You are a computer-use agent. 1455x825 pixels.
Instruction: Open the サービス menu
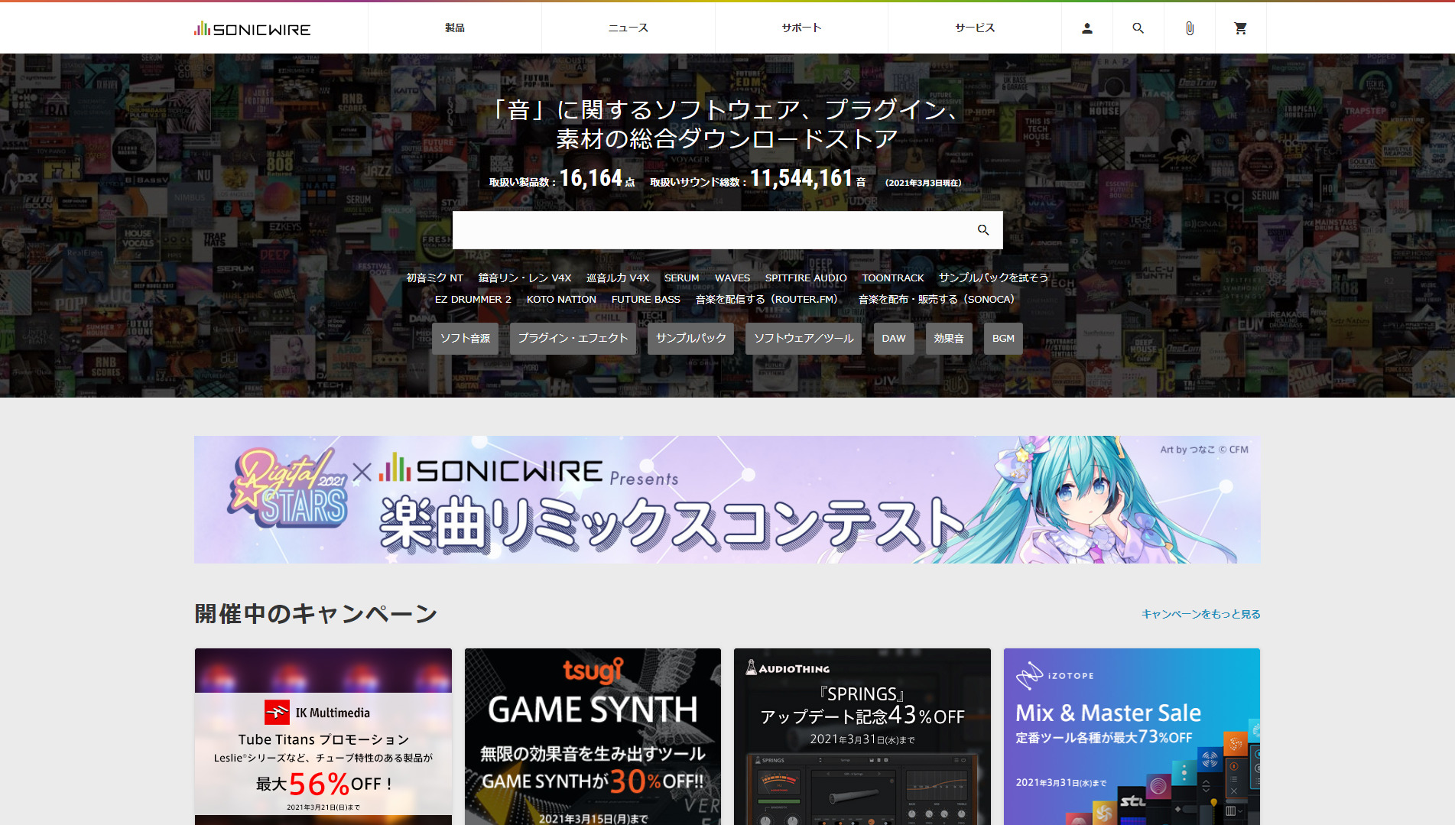(975, 28)
